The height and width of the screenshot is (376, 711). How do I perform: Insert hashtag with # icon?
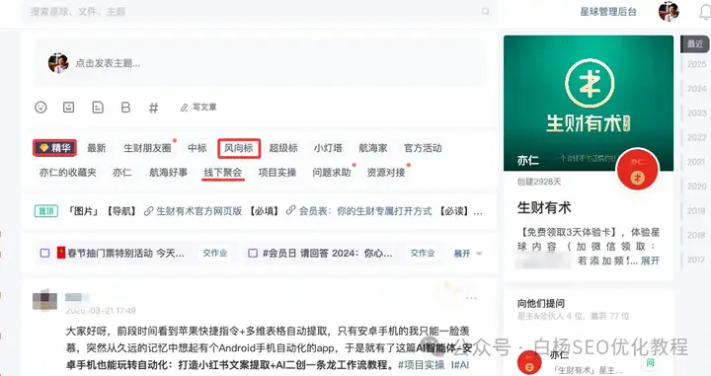[x=153, y=108]
